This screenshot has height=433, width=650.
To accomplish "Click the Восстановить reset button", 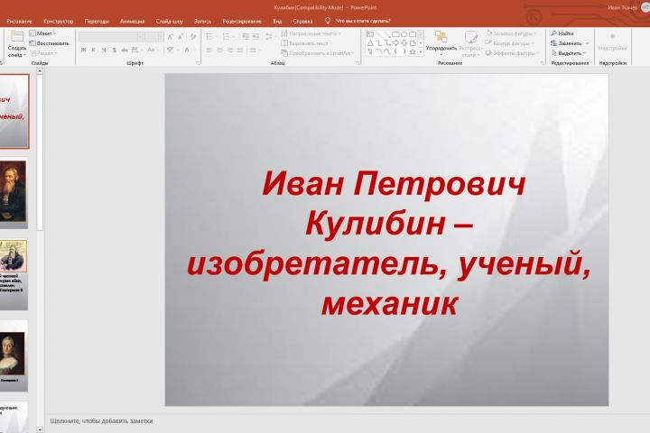I will point(50,43).
